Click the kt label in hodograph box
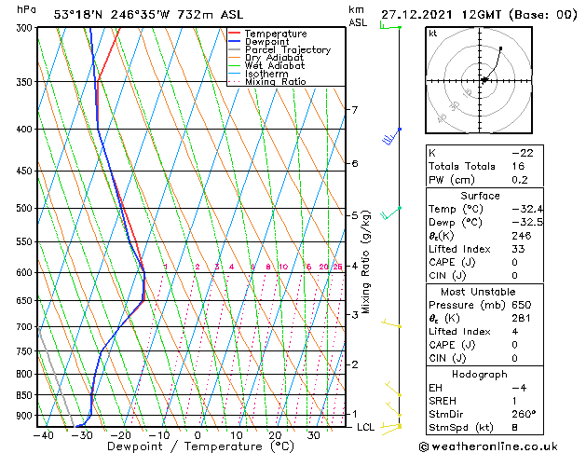Image resolution: width=586 pixels, height=453 pixels. click(433, 34)
